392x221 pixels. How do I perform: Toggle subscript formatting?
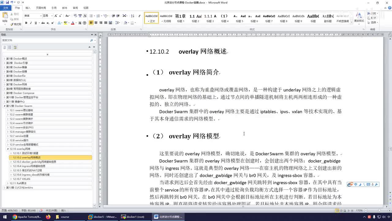pos(48,23)
